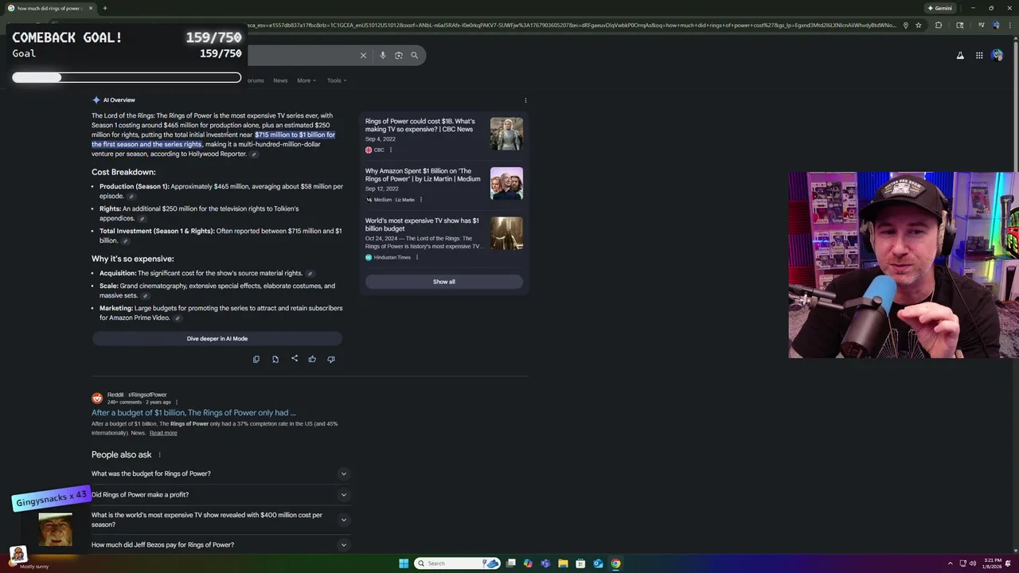Open CBC 'Rings of Power could cost $1B' article
The width and height of the screenshot is (1019, 573).
[x=420, y=126]
